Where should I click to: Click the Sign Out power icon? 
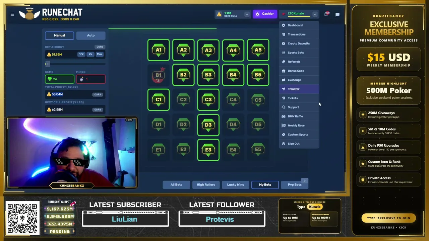(284, 144)
